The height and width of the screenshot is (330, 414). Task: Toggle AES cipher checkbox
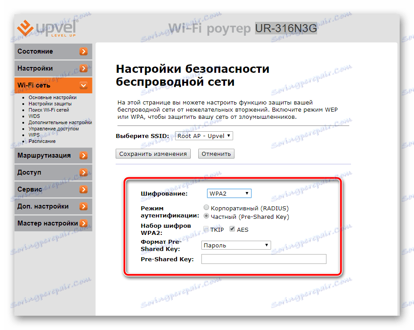click(x=232, y=229)
